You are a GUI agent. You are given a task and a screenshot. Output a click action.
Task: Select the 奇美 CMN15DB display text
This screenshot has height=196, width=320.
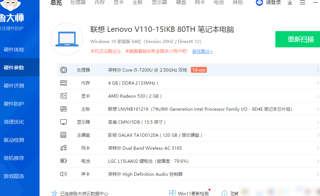tap(137, 122)
